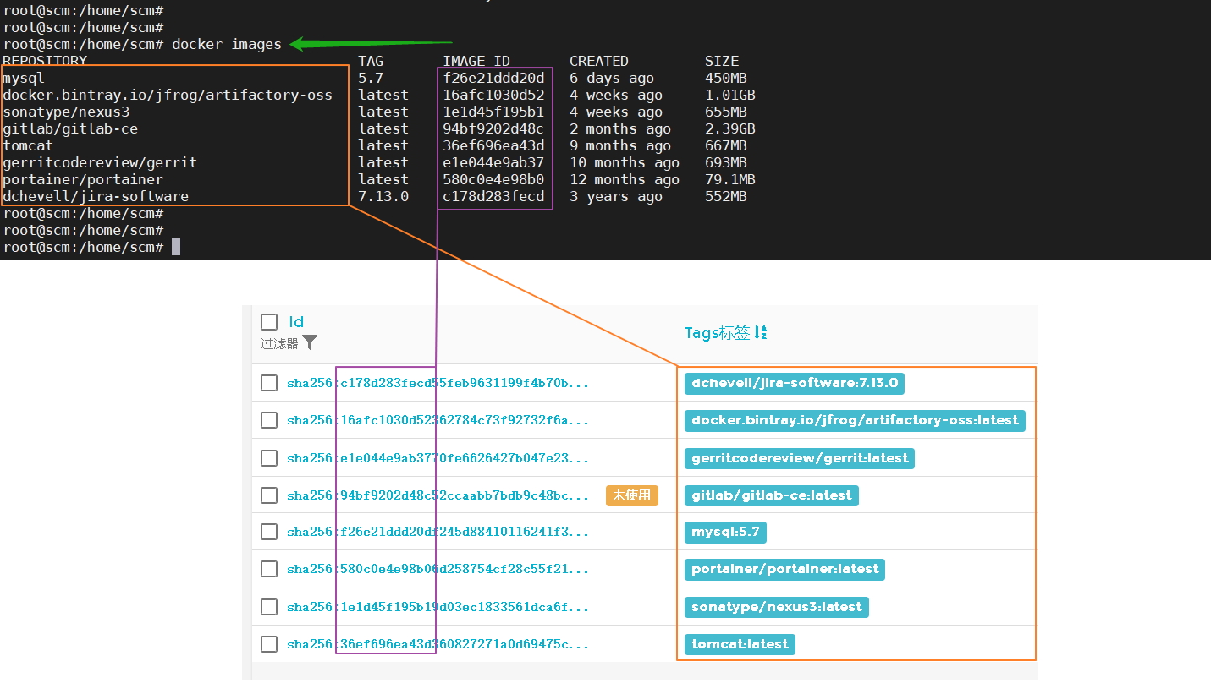Select checkbox for sha256:94bf9202d48c image

click(x=269, y=495)
